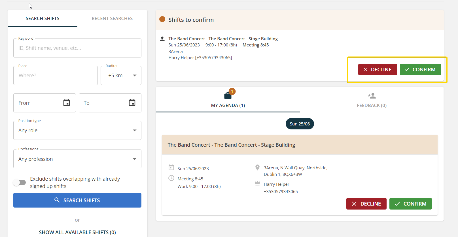Click the My Agenda briefcase icon
This screenshot has height=237, width=458.
click(228, 96)
